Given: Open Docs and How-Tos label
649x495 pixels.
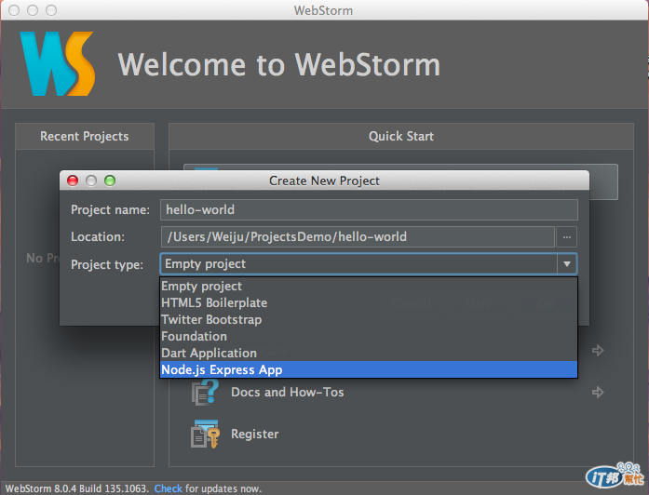Looking at the screenshot, I should pyautogui.click(x=287, y=392).
